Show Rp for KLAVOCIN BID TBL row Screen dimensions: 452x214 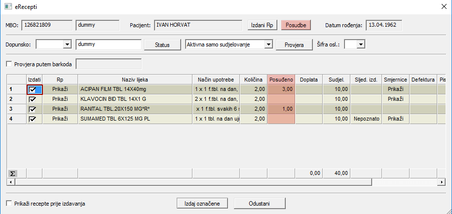60,99
